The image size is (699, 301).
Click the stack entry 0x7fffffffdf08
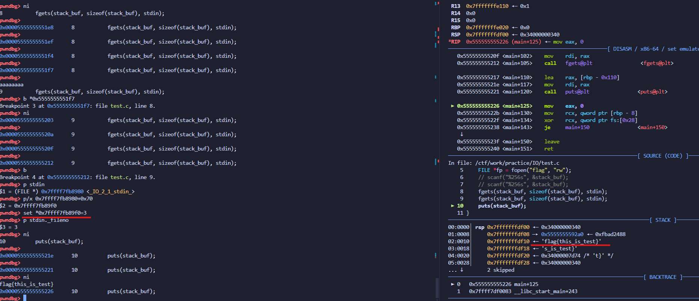[x=508, y=234]
